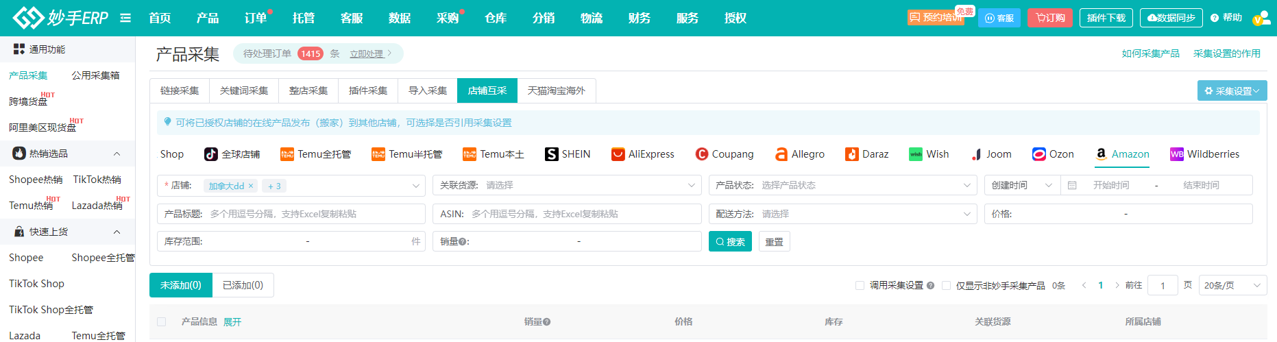Click the 销量 help question-mark icon
Screen dimensions: 1277x342
463,242
